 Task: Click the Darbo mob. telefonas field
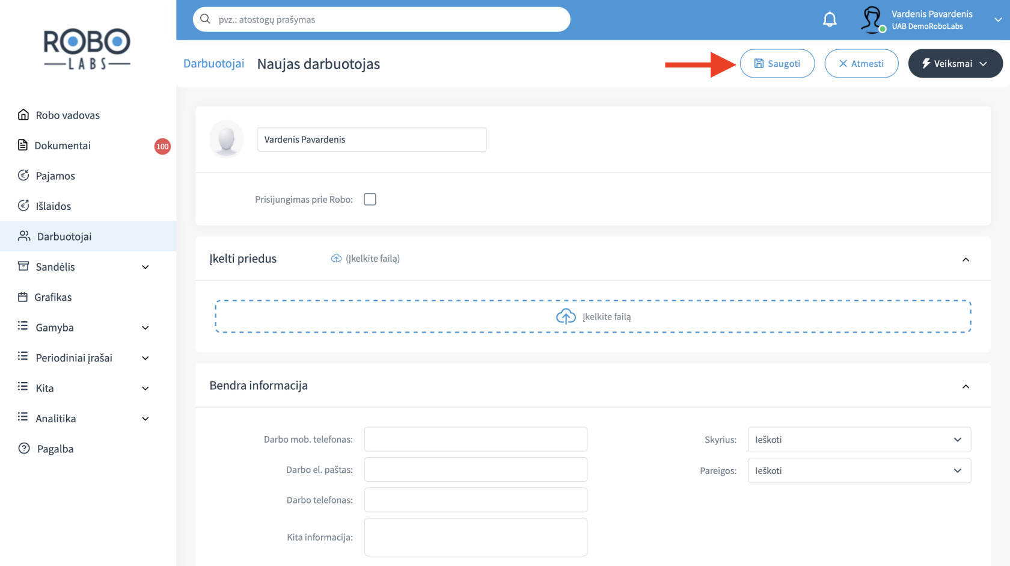[476, 439]
